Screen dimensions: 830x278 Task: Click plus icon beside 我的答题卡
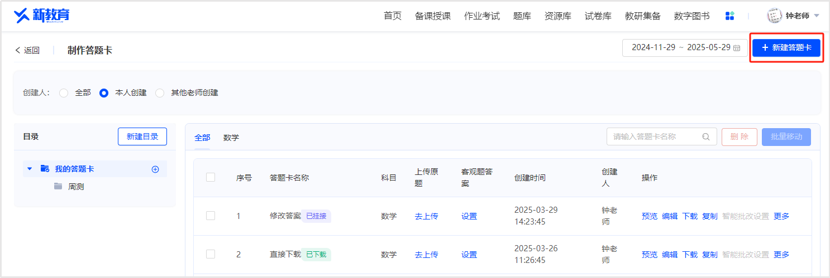pos(155,169)
